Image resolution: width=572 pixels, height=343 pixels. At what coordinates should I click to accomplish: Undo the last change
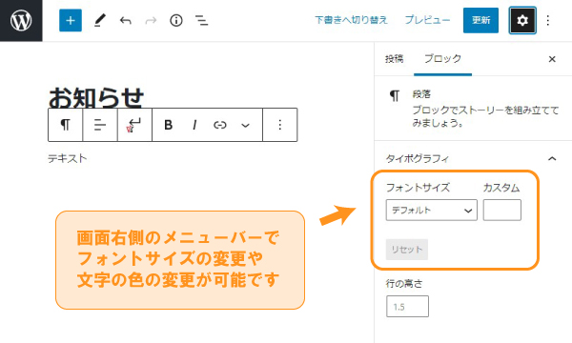tap(125, 20)
